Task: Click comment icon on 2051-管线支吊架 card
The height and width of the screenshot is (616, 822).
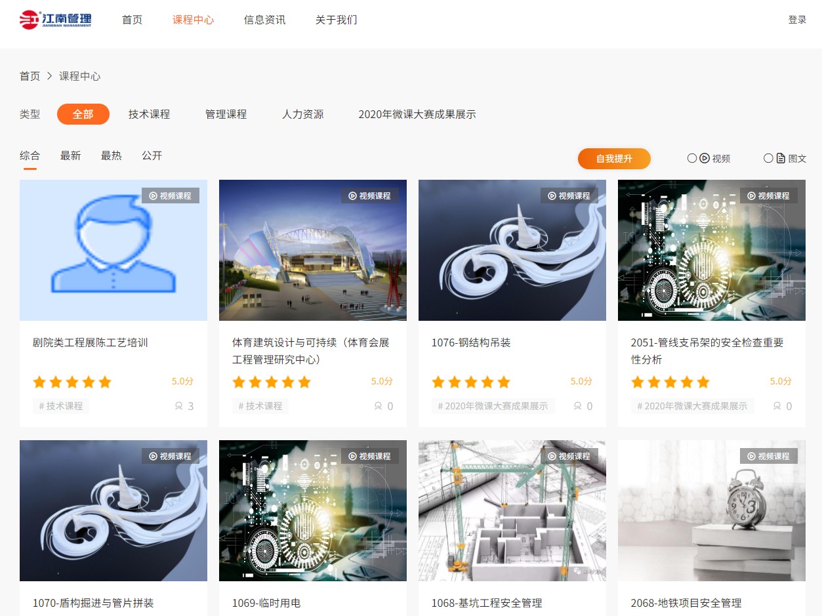Action: tap(777, 406)
